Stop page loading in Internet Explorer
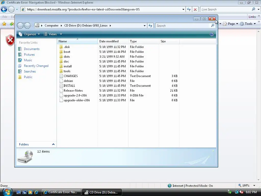Image resolution: width=261 pixels, height=196 pixels. [x=195, y=9]
